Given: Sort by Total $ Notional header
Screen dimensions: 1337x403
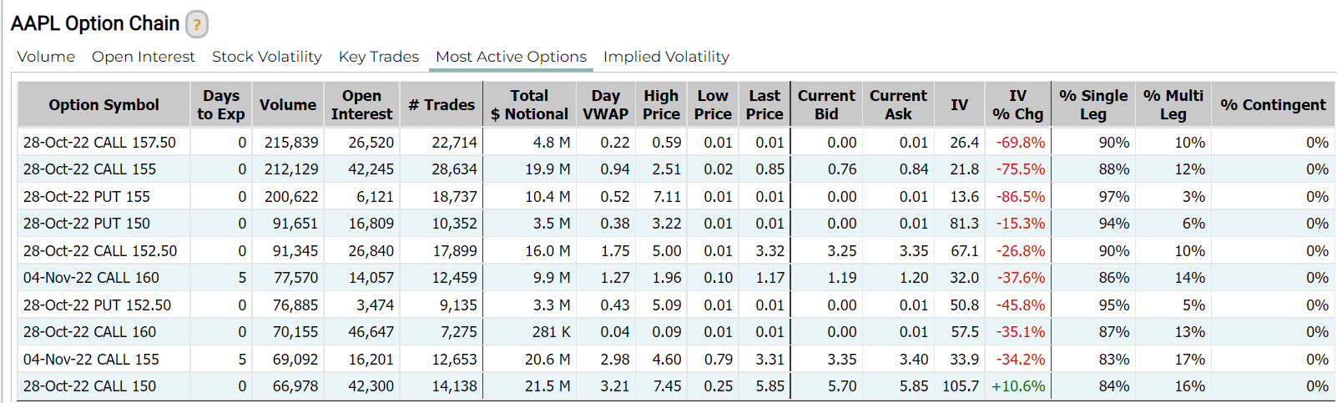Looking at the screenshot, I should point(529,105).
